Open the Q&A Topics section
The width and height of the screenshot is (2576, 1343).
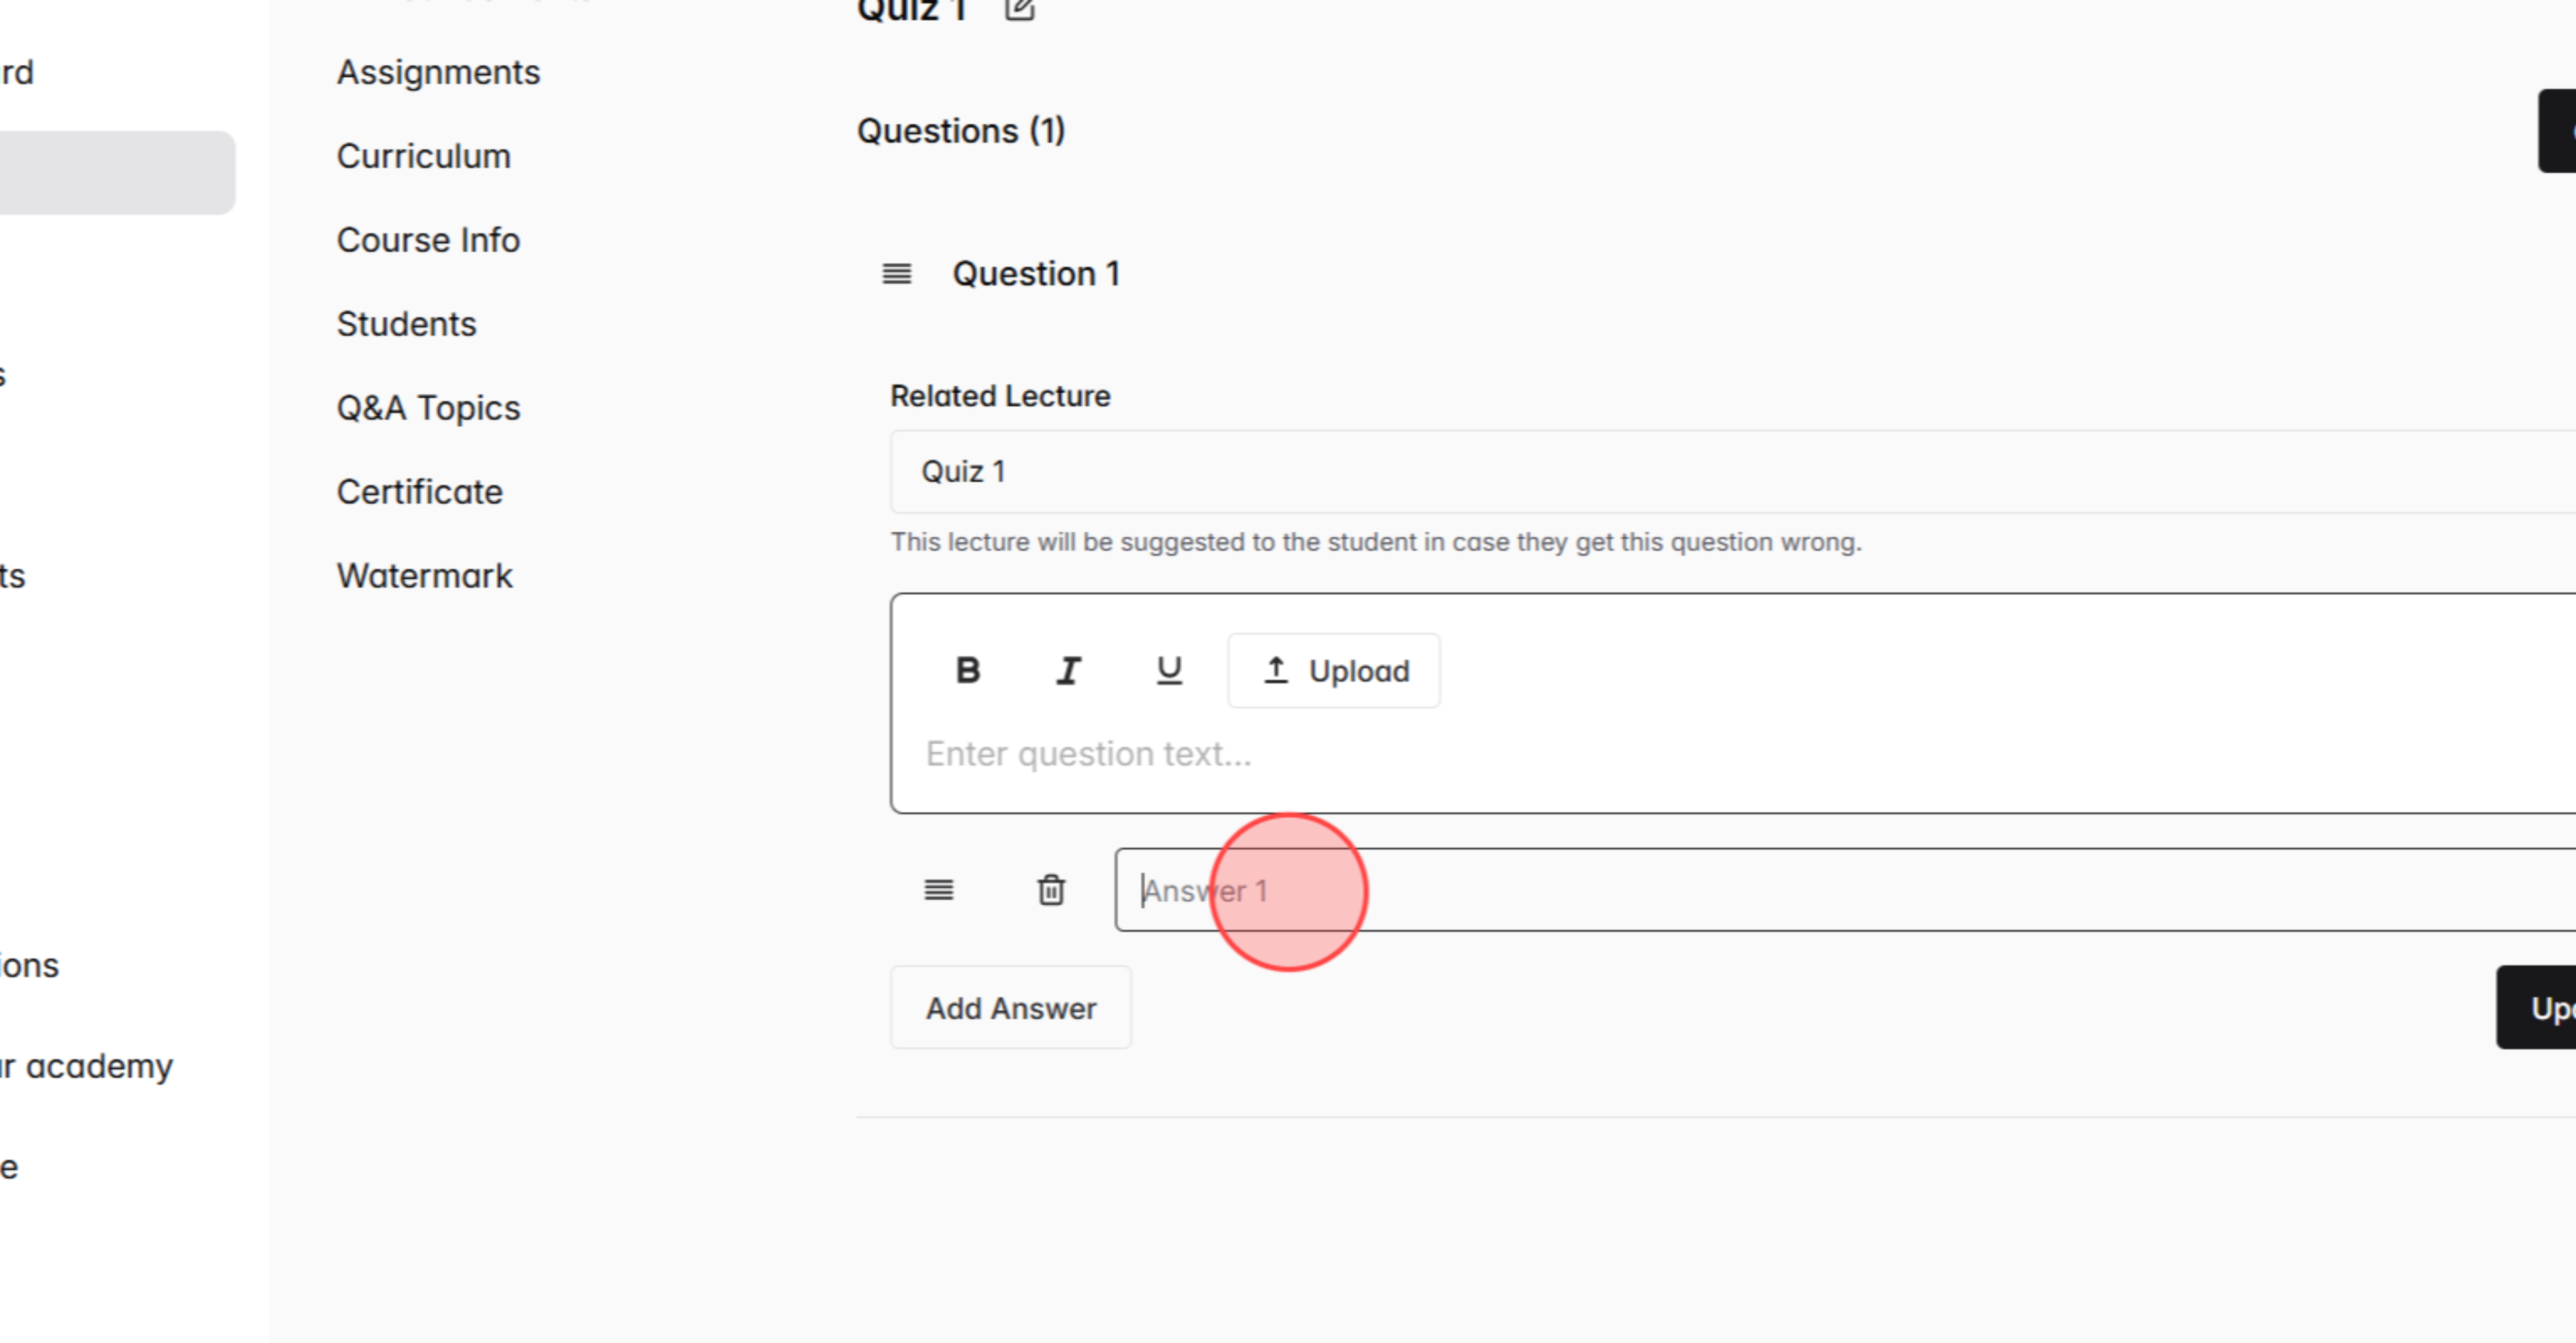point(428,407)
